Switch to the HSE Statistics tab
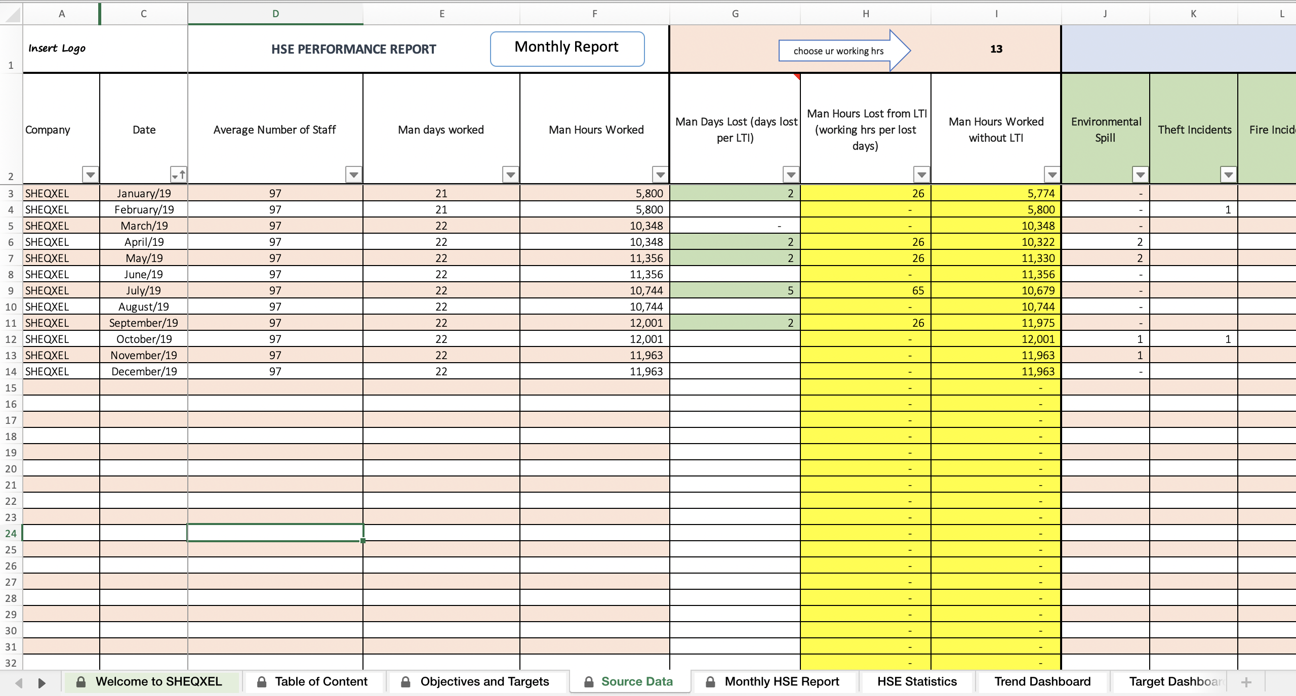This screenshot has width=1296, height=696. [x=917, y=681]
